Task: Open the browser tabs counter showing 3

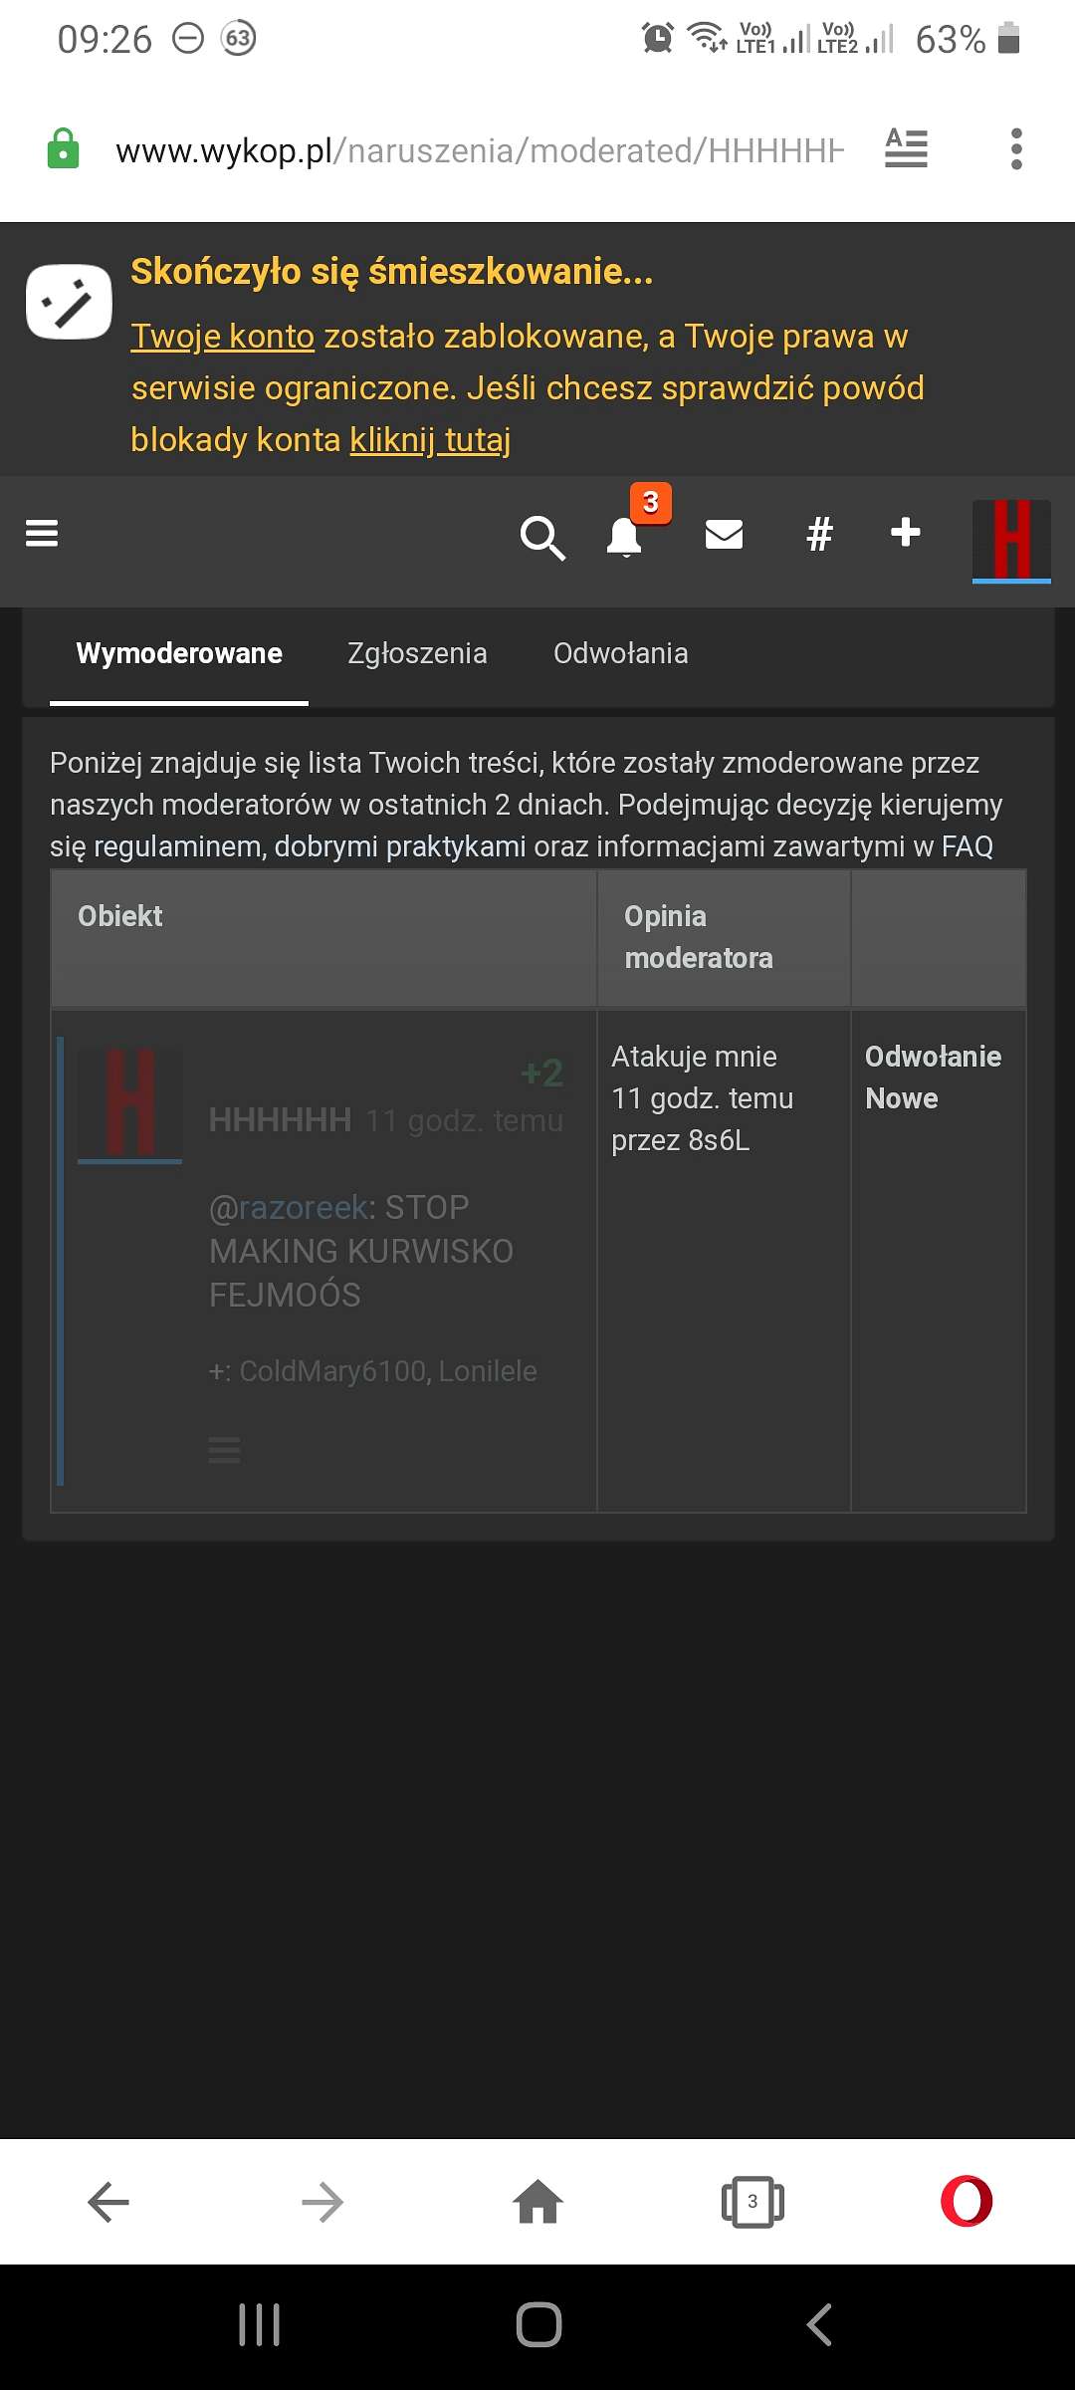Action: [752, 2202]
